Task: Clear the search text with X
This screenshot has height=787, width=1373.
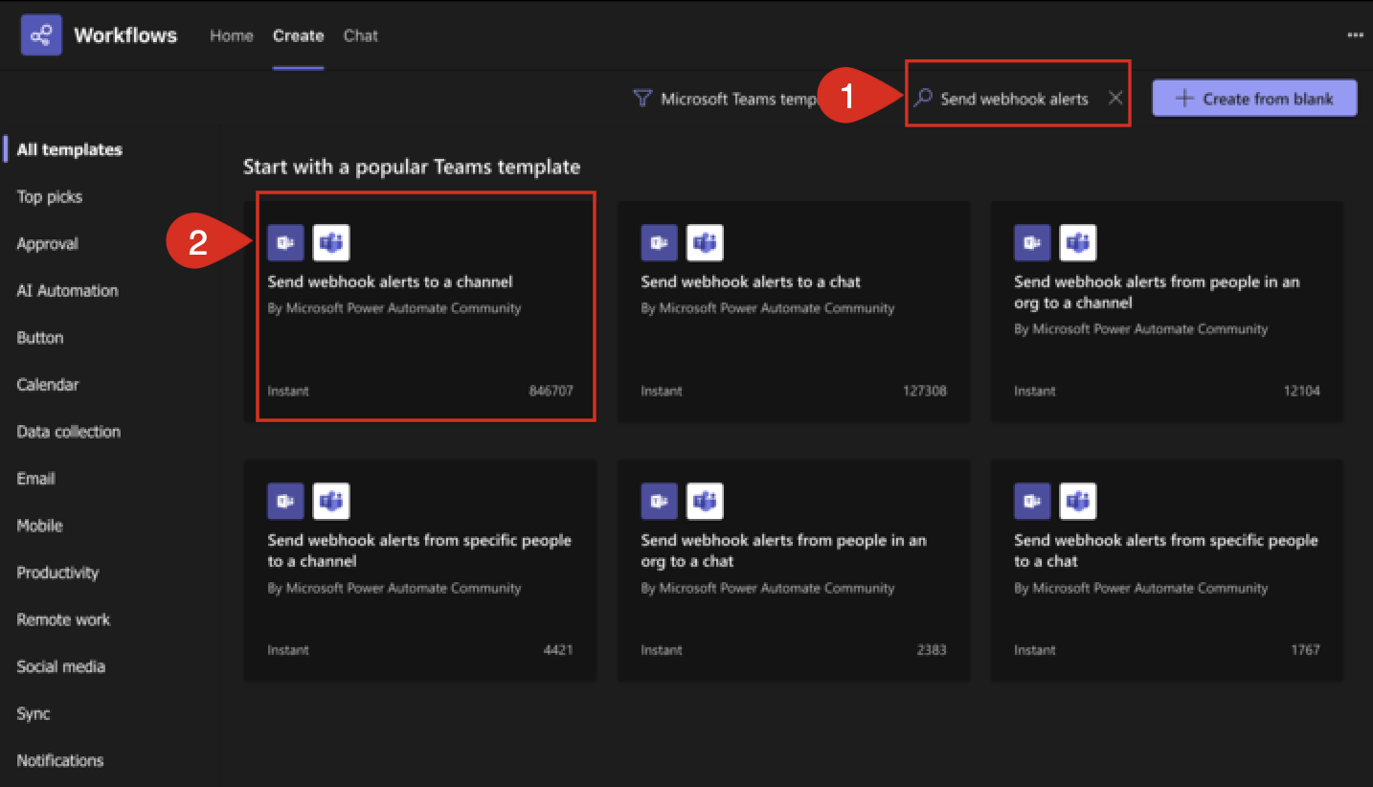Action: [1115, 98]
